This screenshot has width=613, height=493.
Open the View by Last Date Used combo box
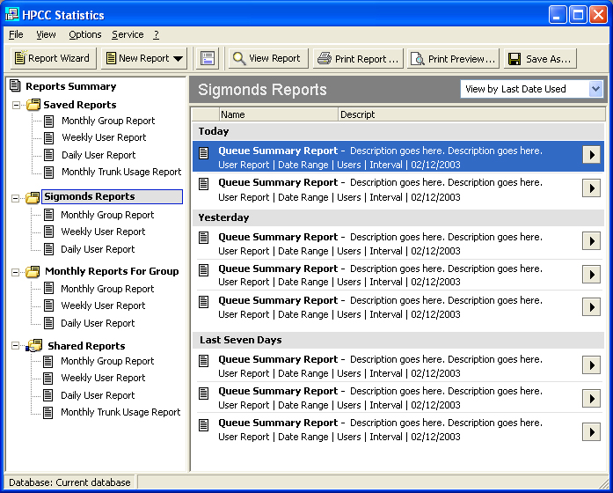(595, 89)
